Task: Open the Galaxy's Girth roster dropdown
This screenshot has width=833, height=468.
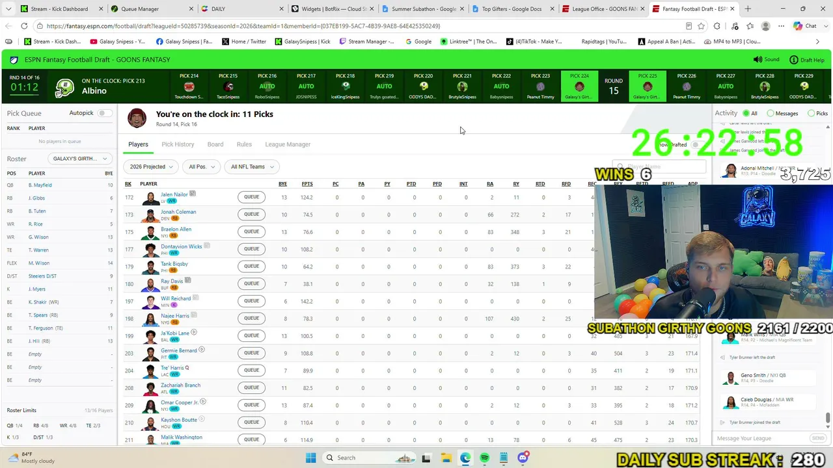Action: (80, 159)
